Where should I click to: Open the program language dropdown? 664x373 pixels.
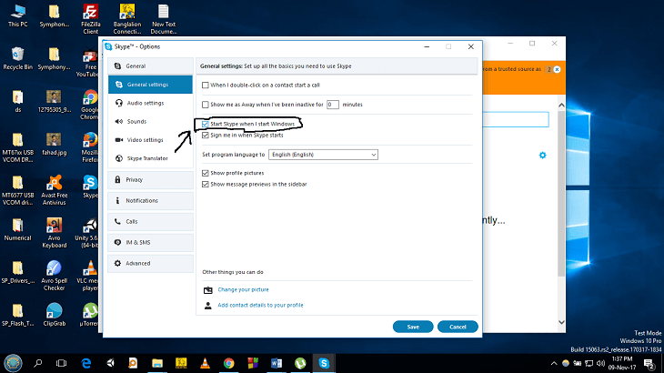(323, 155)
